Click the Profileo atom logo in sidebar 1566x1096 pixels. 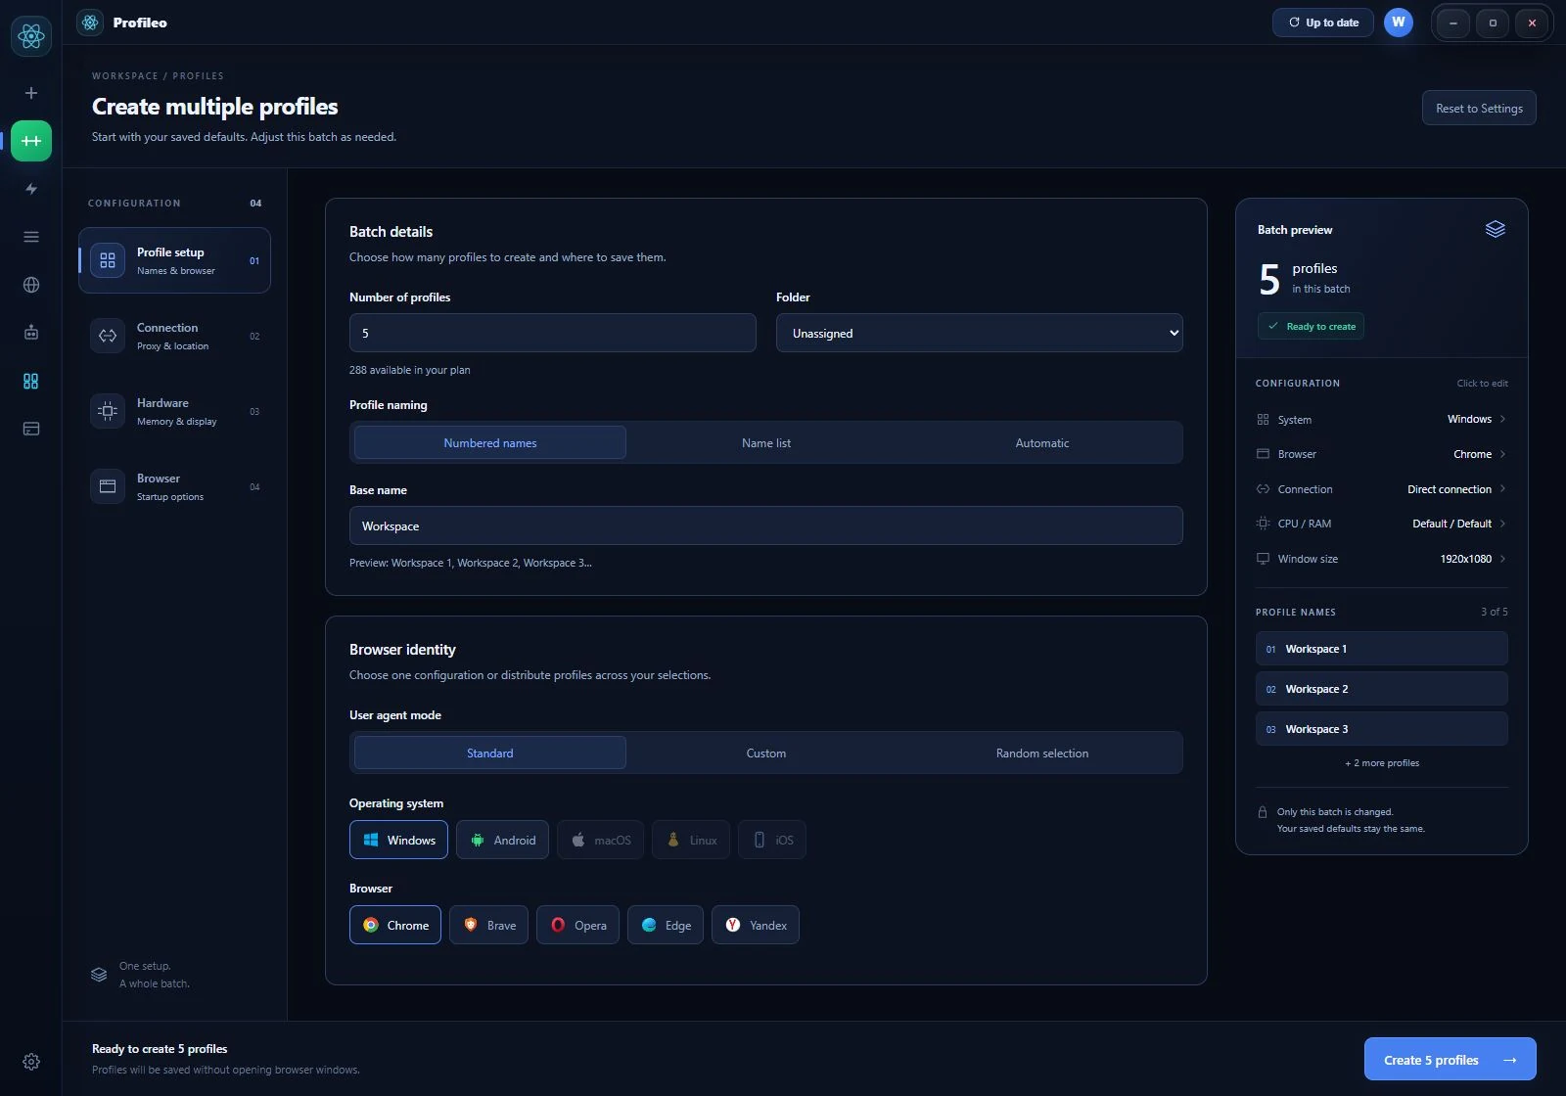(31, 36)
